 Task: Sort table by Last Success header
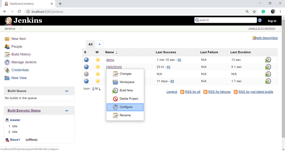coord(166,52)
